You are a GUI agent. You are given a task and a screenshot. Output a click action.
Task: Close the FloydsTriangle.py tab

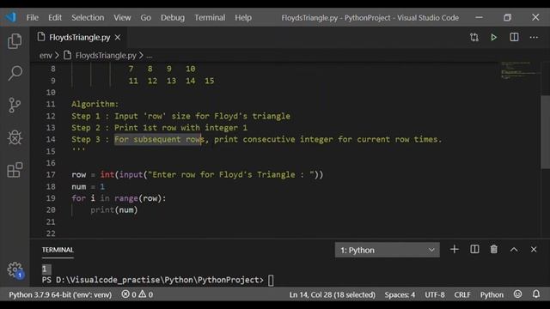pyautogui.click(x=118, y=37)
